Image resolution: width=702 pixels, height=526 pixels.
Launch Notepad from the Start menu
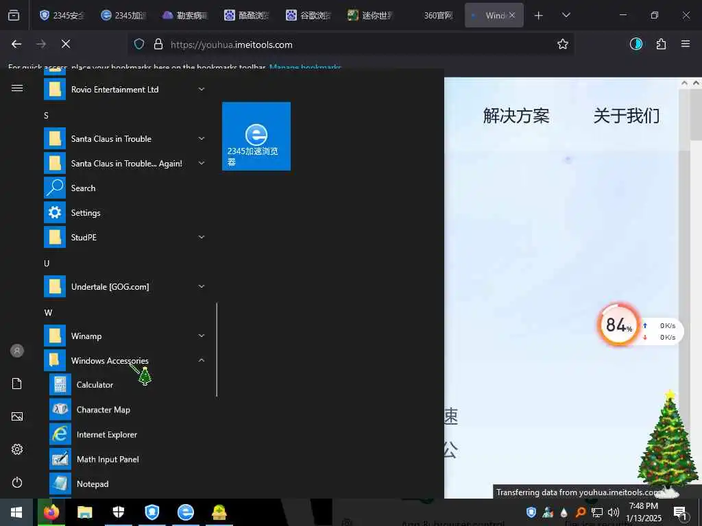click(x=128, y=484)
